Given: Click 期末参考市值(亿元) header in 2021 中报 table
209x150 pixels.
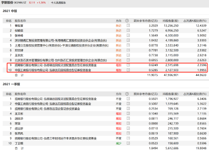Looking at the screenshot, I should tap(146, 21).
